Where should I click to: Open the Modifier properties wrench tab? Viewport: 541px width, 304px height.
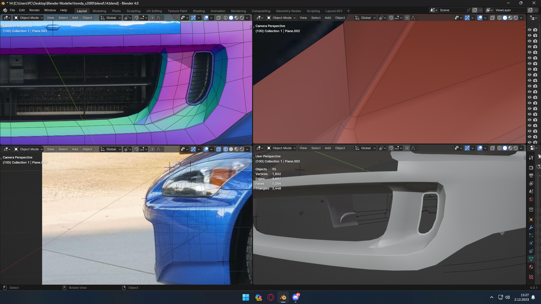pyautogui.click(x=531, y=227)
